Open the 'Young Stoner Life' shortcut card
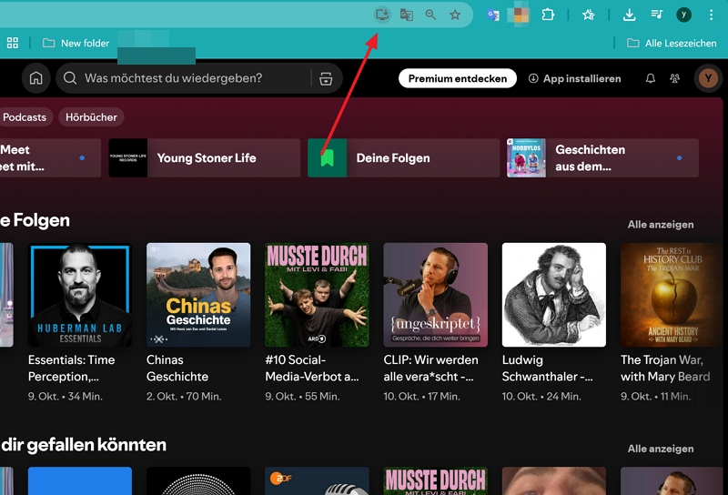 204,158
